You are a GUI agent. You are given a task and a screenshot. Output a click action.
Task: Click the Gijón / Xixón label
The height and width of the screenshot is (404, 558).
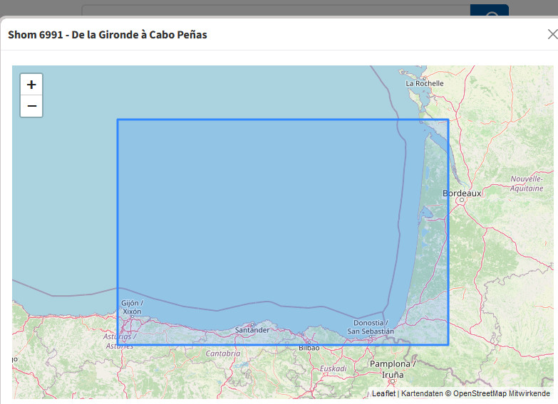coord(132,307)
